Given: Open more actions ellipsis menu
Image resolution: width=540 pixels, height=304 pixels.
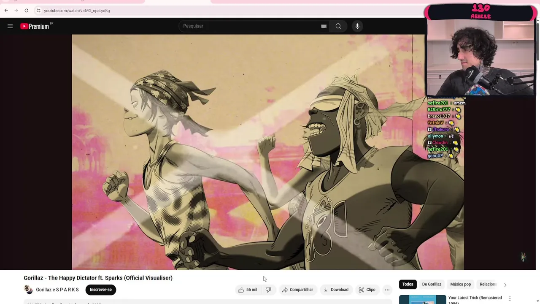Looking at the screenshot, I should point(387,290).
